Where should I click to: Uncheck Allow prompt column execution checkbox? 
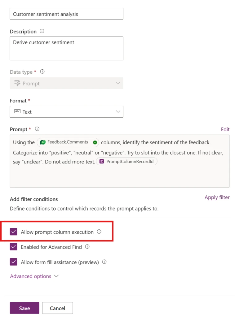click(14, 232)
